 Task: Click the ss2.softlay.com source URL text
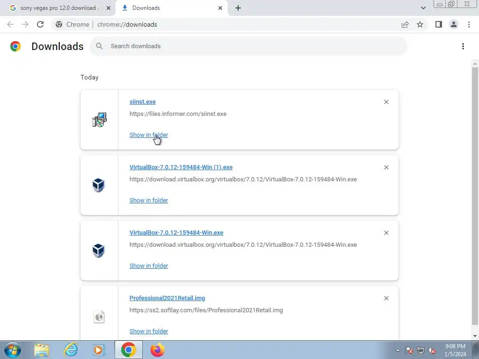point(206,310)
